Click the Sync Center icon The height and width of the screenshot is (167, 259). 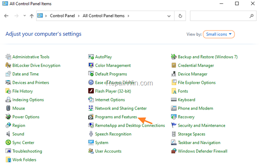8,142
